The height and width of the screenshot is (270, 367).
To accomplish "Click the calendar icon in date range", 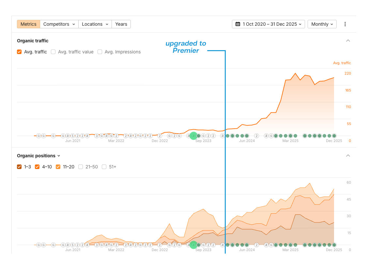I will click(238, 24).
